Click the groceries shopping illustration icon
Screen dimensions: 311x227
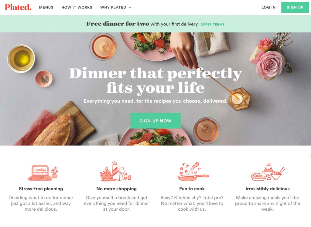(x=116, y=172)
